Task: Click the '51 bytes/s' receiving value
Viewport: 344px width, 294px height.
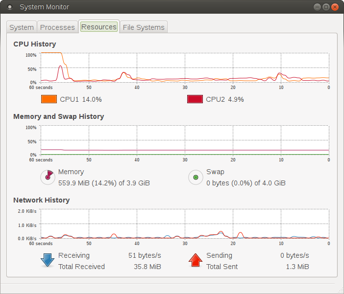Action: point(145,255)
